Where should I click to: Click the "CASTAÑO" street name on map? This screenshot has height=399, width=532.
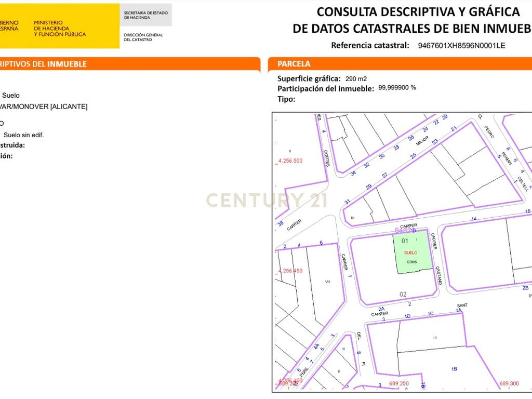pos(438,275)
